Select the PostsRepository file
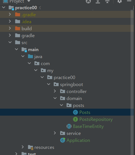Screen dimensions: 135x155 (96, 120)
